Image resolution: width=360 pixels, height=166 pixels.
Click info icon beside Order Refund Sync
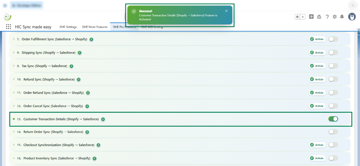[88, 93]
